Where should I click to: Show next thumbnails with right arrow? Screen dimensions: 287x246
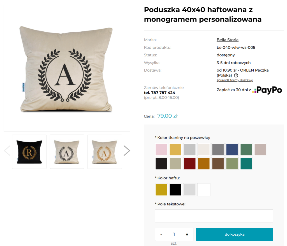[127, 151]
